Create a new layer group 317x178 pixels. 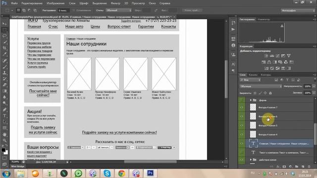coord(297,167)
